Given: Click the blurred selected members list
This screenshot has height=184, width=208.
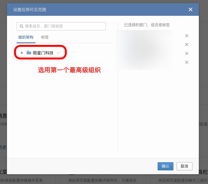Looking at the screenshot, I should pos(144,50).
